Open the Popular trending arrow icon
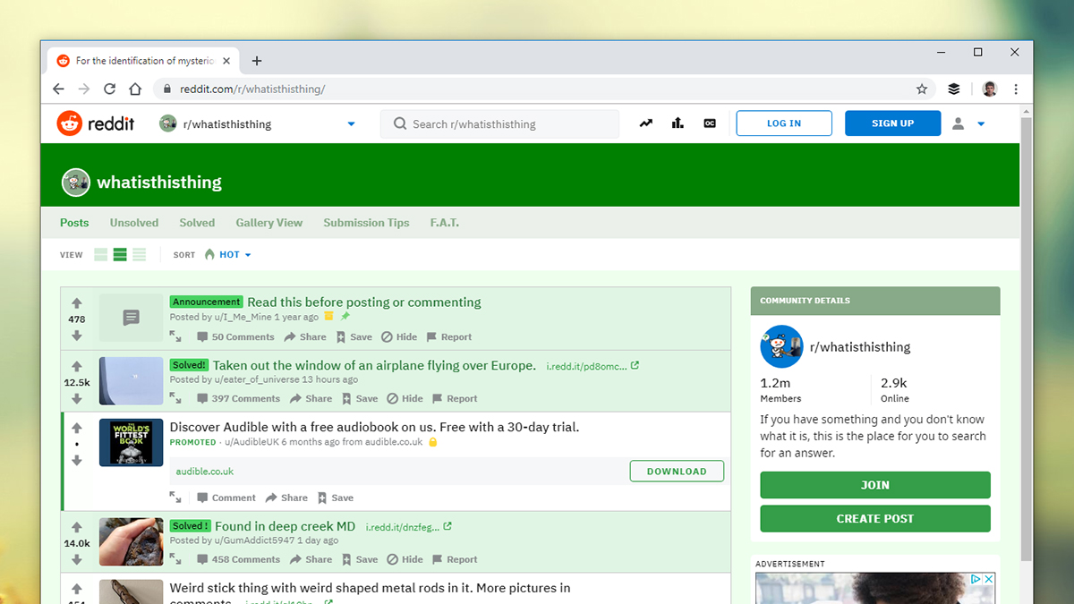Screen dimensions: 1074x604 click(x=645, y=123)
